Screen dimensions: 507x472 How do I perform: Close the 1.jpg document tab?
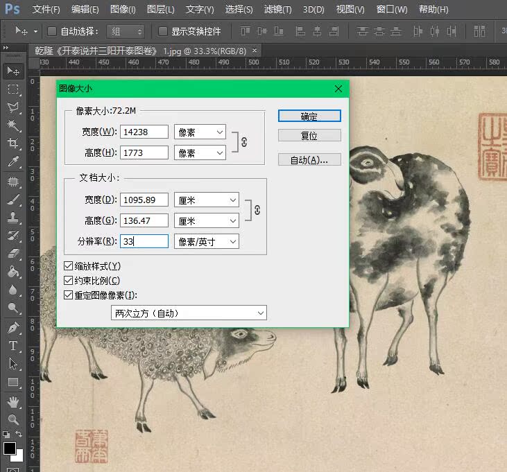pyautogui.click(x=255, y=50)
